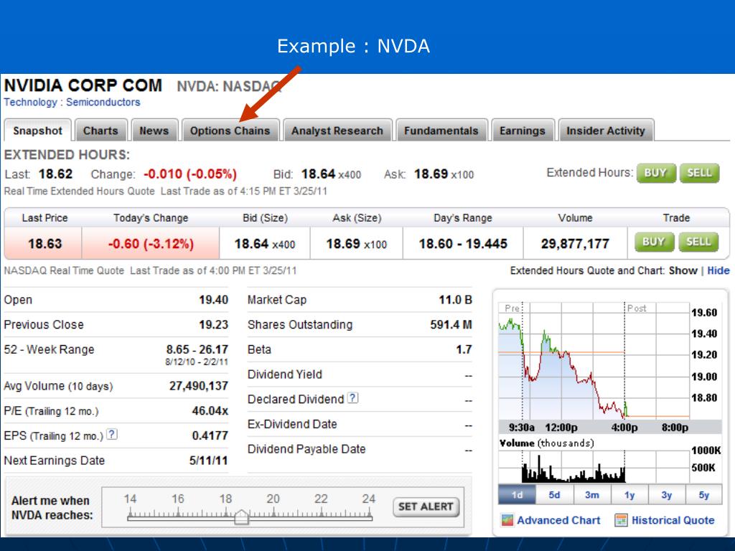The height and width of the screenshot is (551, 735).
Task: Click the NVIDIA CORP COM heading
Action: pyautogui.click(x=83, y=85)
